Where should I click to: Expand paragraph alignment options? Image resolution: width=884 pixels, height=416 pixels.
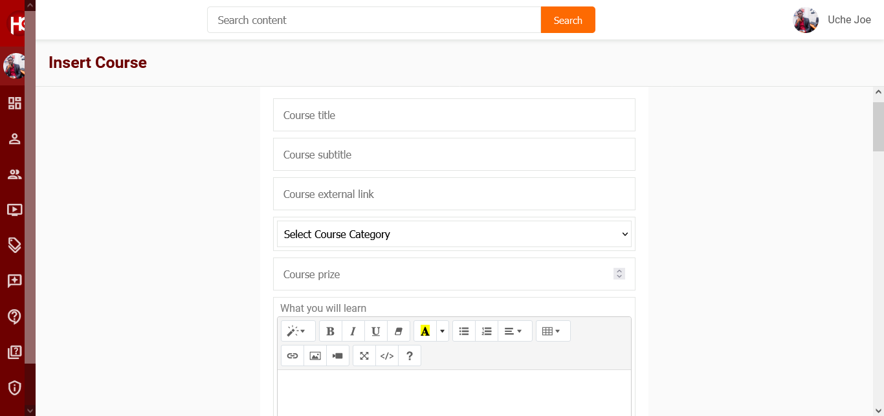click(x=514, y=331)
